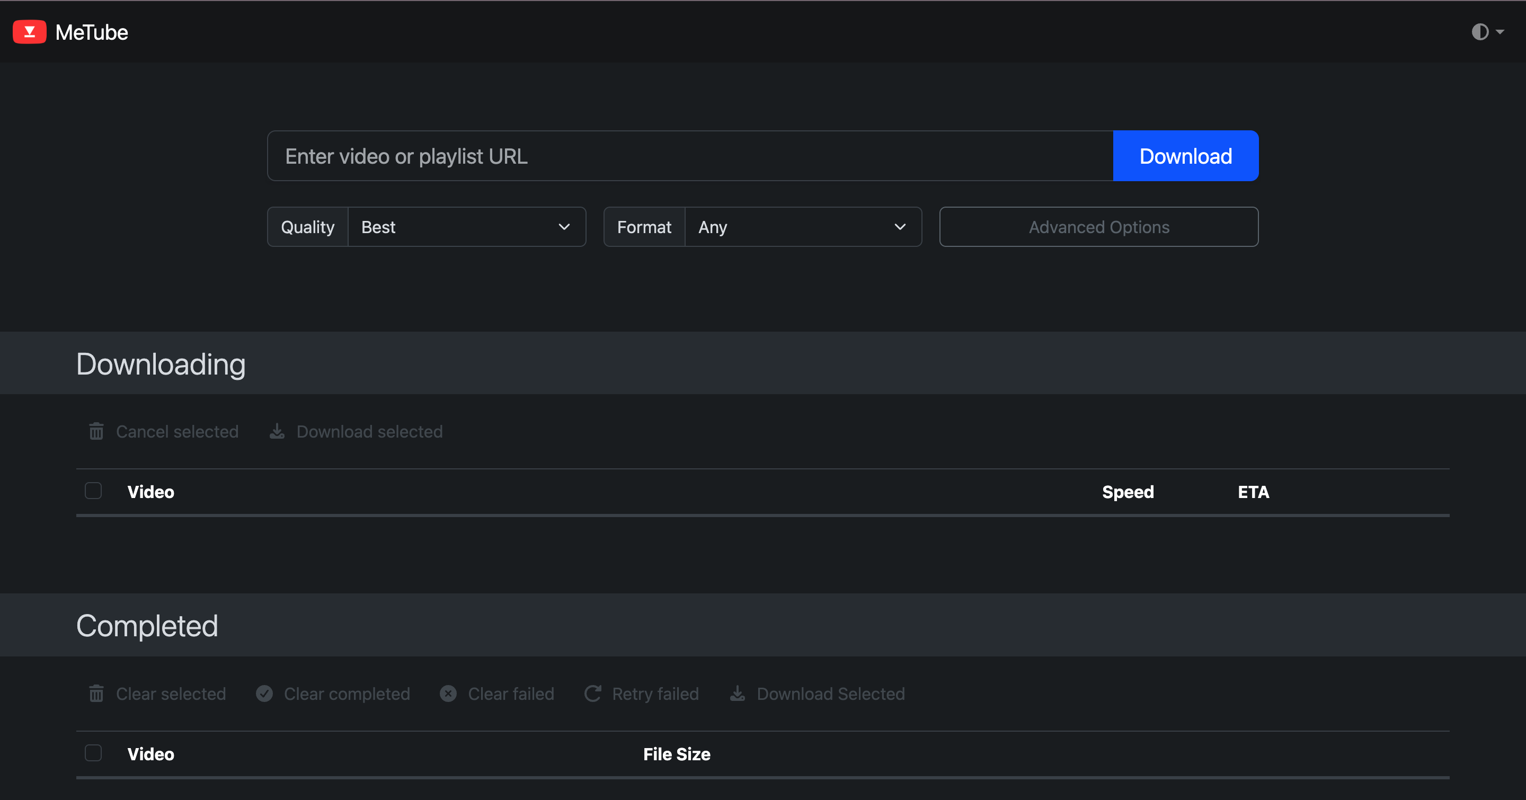Click the trash icon next to Cancel selected
The image size is (1526, 800).
click(x=96, y=431)
